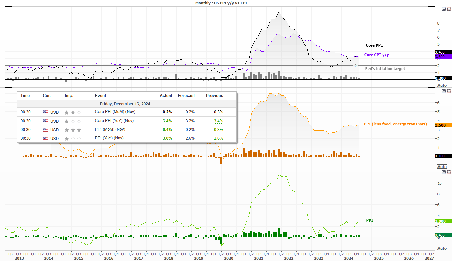
Task: Close the top Core PPI chart pane
Action: pyautogui.click(x=449, y=9)
